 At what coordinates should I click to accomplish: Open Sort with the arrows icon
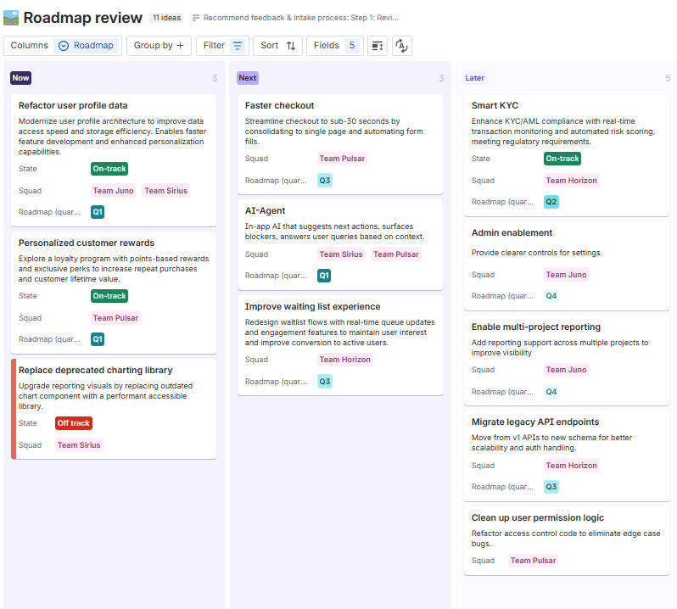278,46
